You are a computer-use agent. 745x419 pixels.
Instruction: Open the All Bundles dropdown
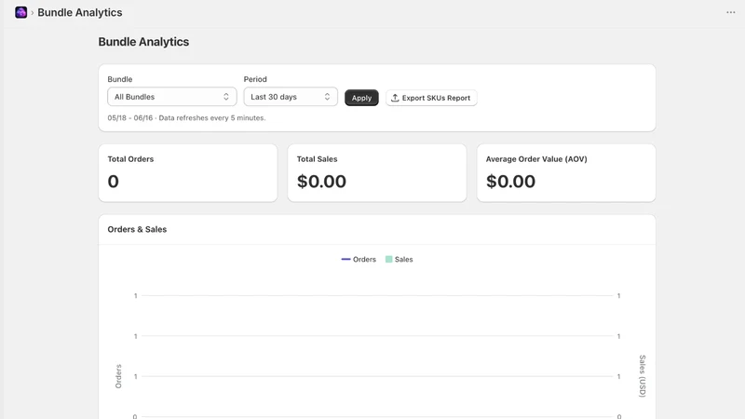click(172, 97)
